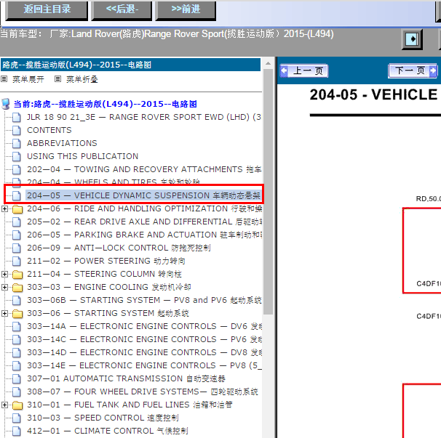441x438 pixels.
Task: Open 303-14C Electronic Engine Controls PV6
Action: (145, 339)
